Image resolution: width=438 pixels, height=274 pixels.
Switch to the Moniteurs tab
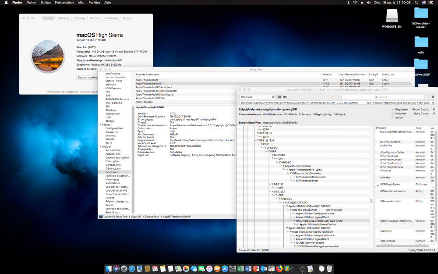point(64,18)
